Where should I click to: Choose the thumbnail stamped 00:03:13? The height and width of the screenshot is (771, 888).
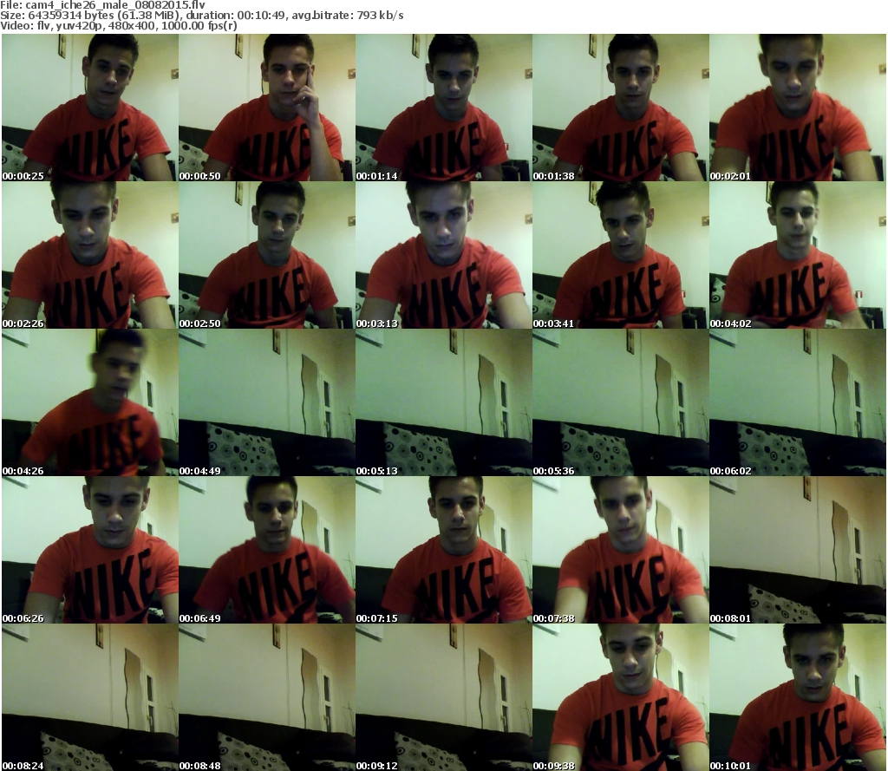click(443, 255)
